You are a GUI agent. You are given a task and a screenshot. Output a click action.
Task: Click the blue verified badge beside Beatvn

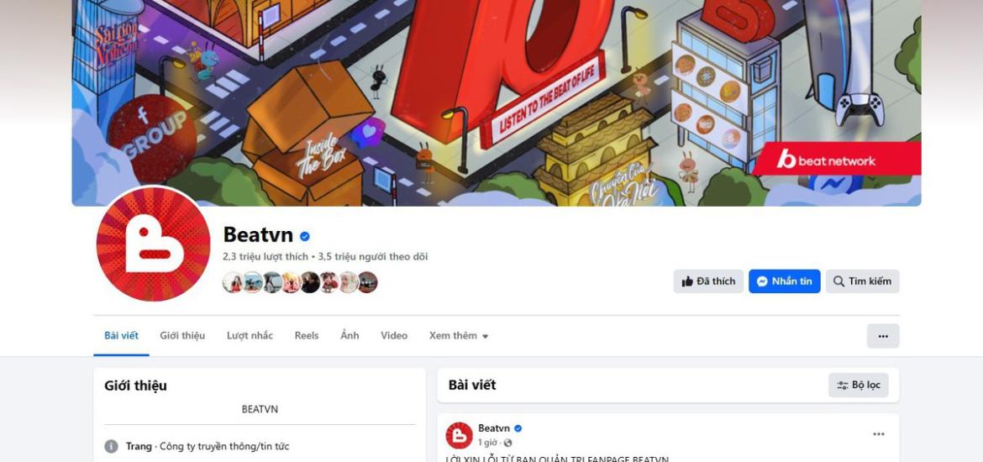pos(305,236)
